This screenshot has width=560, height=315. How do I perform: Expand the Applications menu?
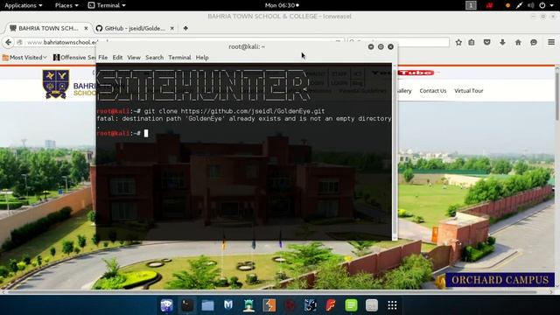(x=24, y=5)
